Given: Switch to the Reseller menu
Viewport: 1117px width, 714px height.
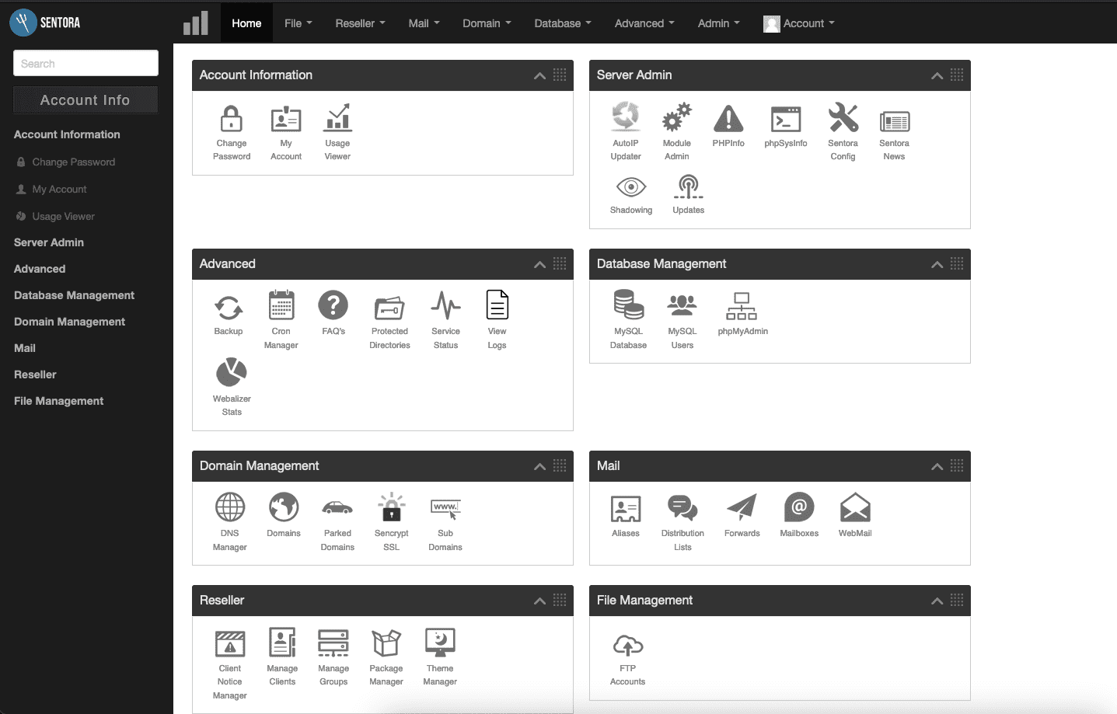Looking at the screenshot, I should point(359,23).
